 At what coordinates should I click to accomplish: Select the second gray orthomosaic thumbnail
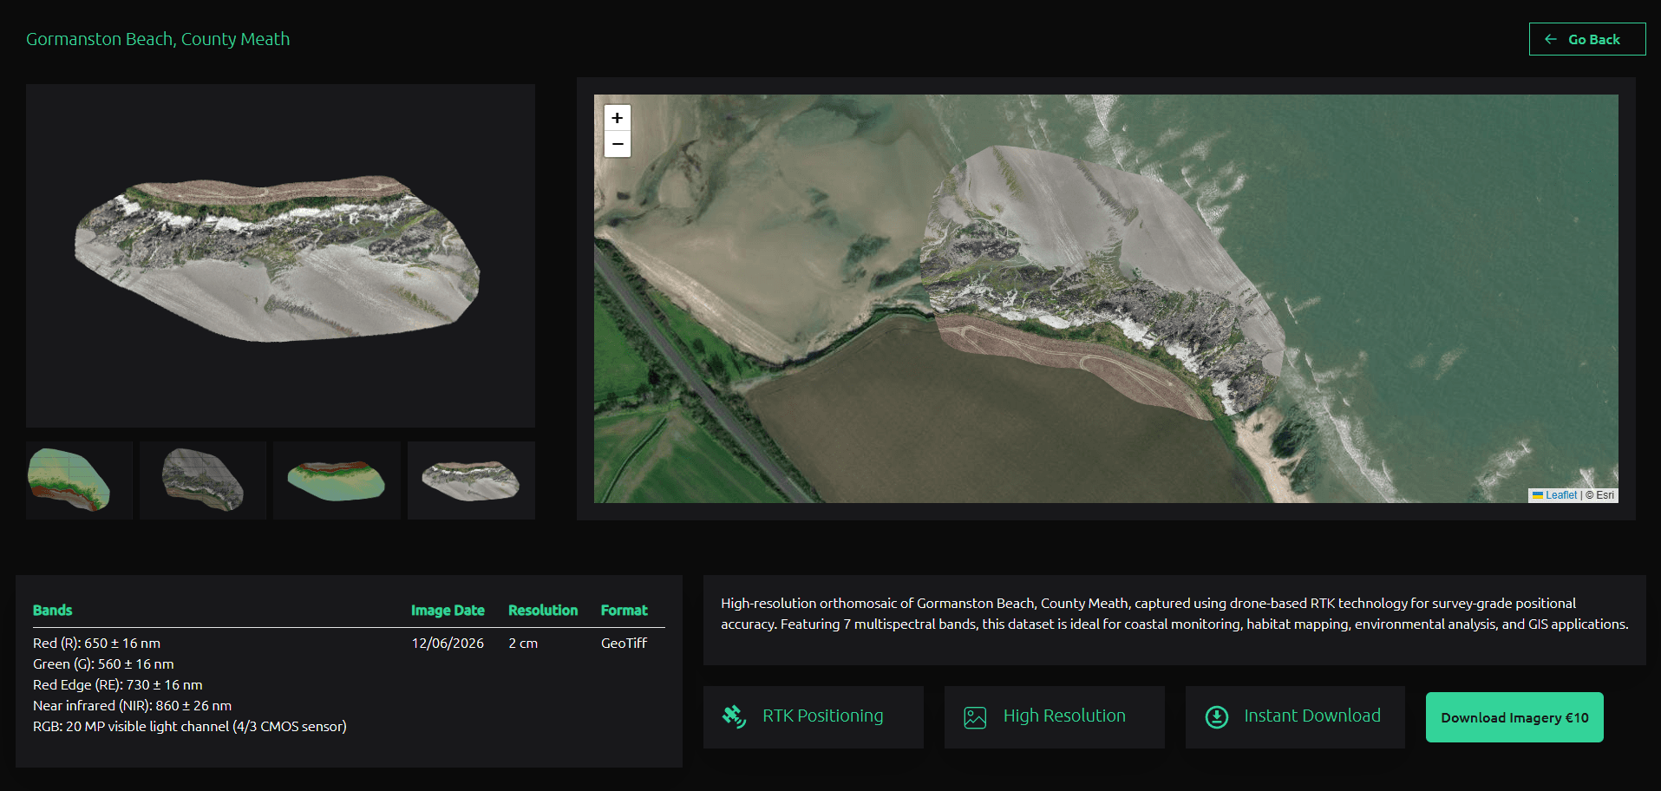tap(203, 480)
